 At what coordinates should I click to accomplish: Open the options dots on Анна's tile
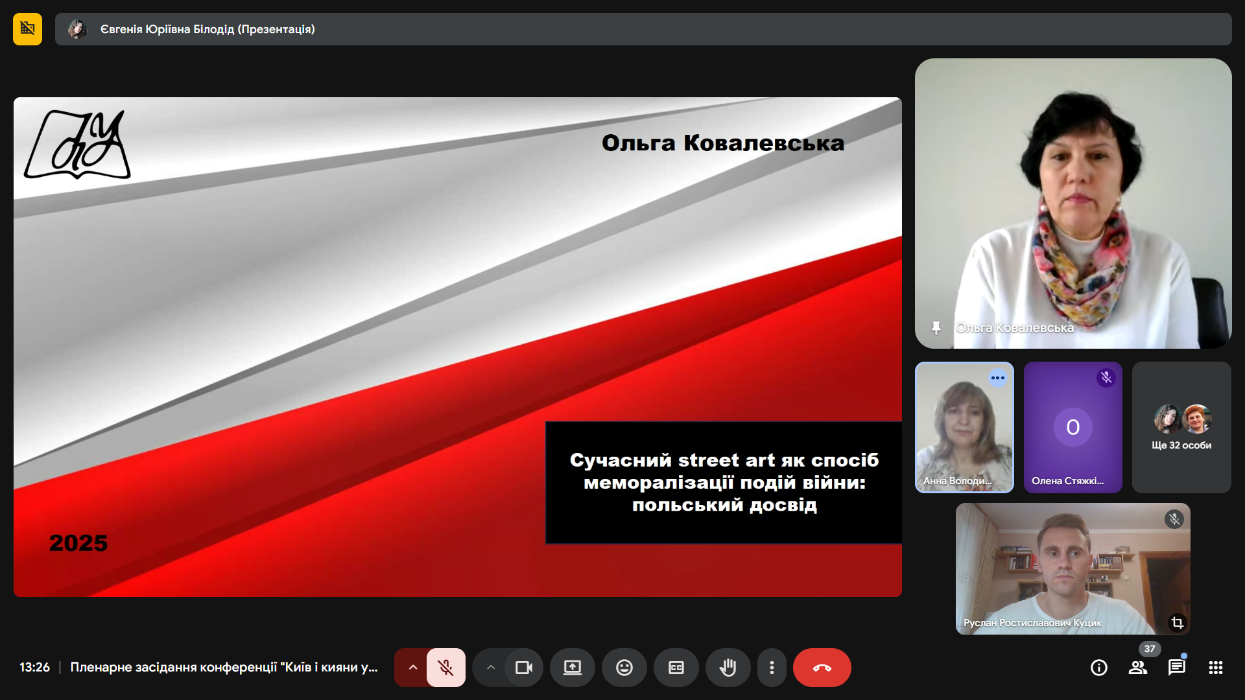[997, 378]
